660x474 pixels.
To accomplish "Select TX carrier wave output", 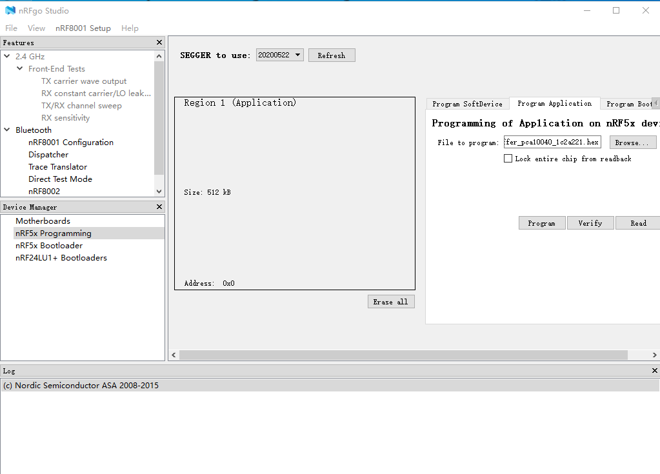I will pyautogui.click(x=84, y=81).
